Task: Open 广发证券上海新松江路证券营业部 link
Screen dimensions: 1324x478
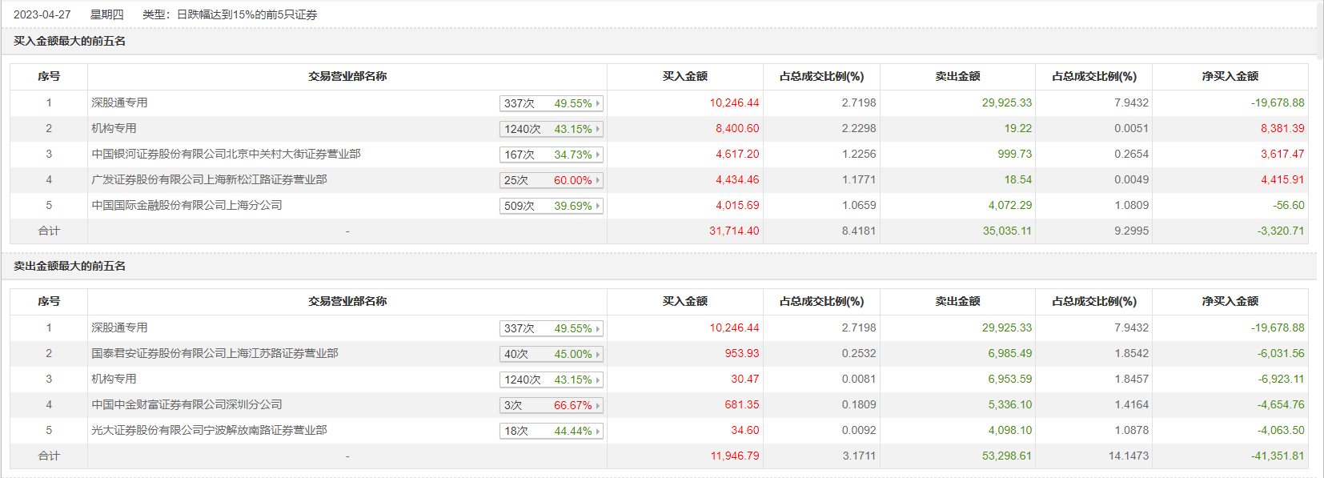Action: point(209,179)
